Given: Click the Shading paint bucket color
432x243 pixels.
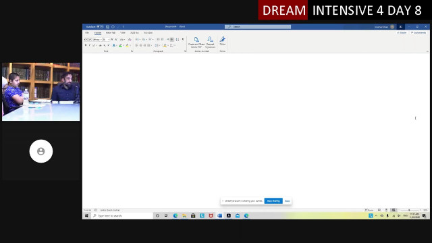Looking at the screenshot, I should 165,45.
